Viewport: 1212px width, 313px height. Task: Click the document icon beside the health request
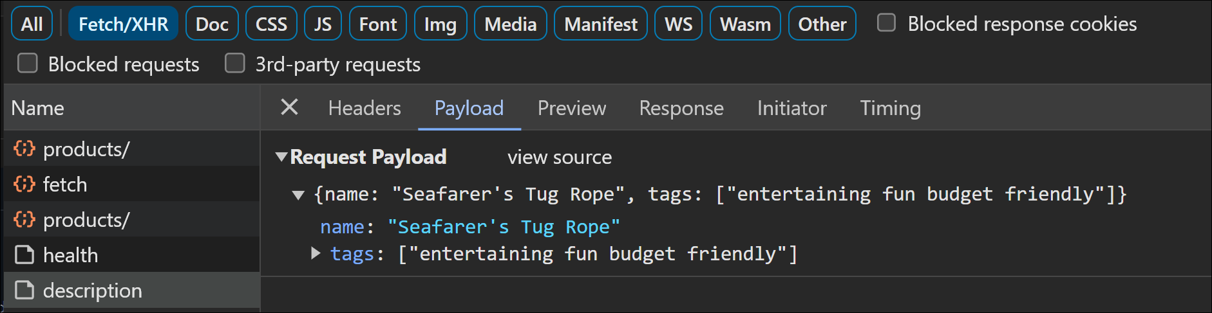(24, 255)
